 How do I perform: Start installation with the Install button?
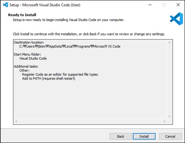click(x=144, y=136)
